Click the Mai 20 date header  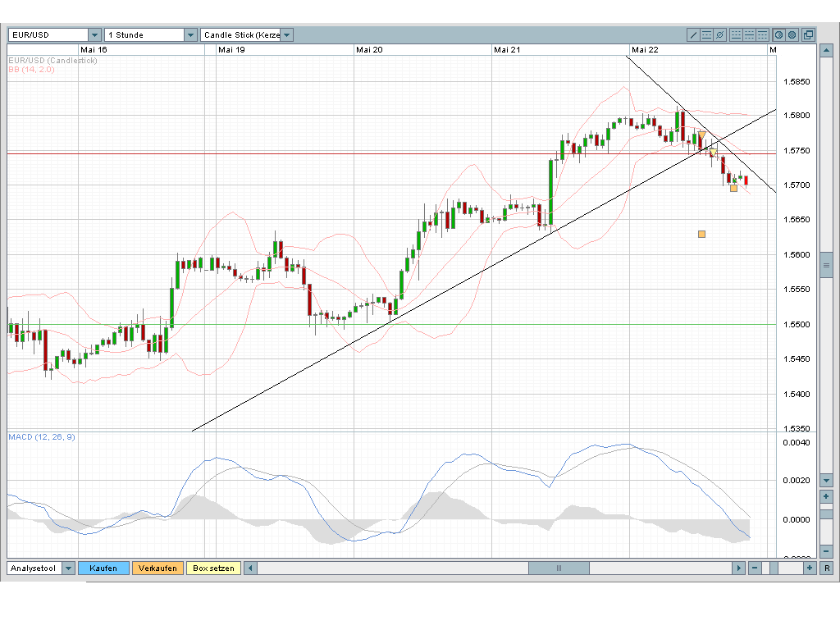370,50
